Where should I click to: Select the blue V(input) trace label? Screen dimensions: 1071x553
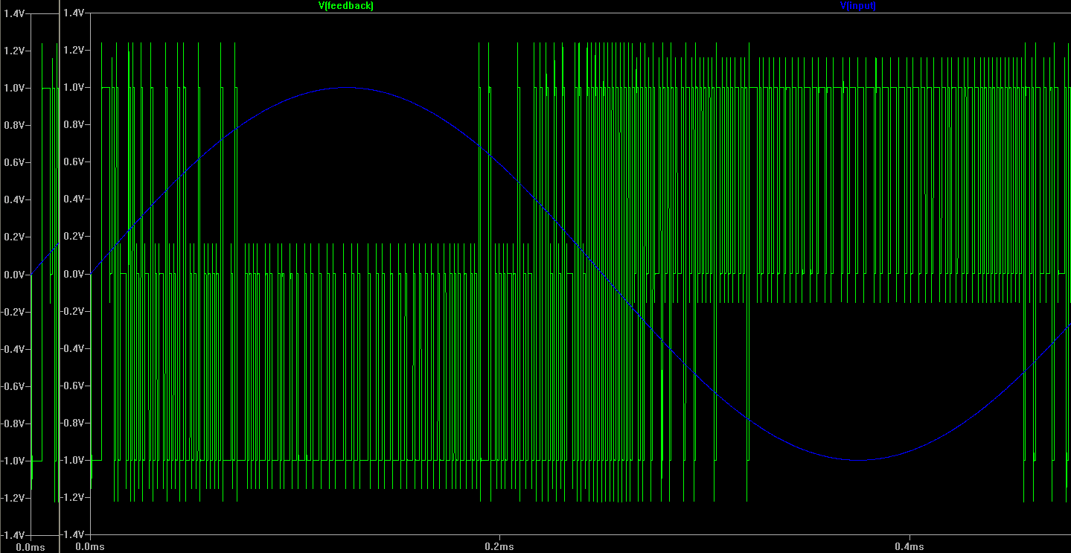coord(857,6)
